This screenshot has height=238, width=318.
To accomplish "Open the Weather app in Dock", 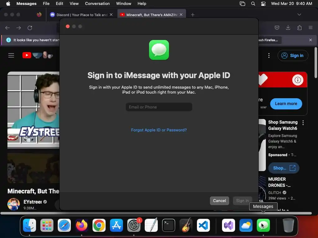I will tap(246, 225).
